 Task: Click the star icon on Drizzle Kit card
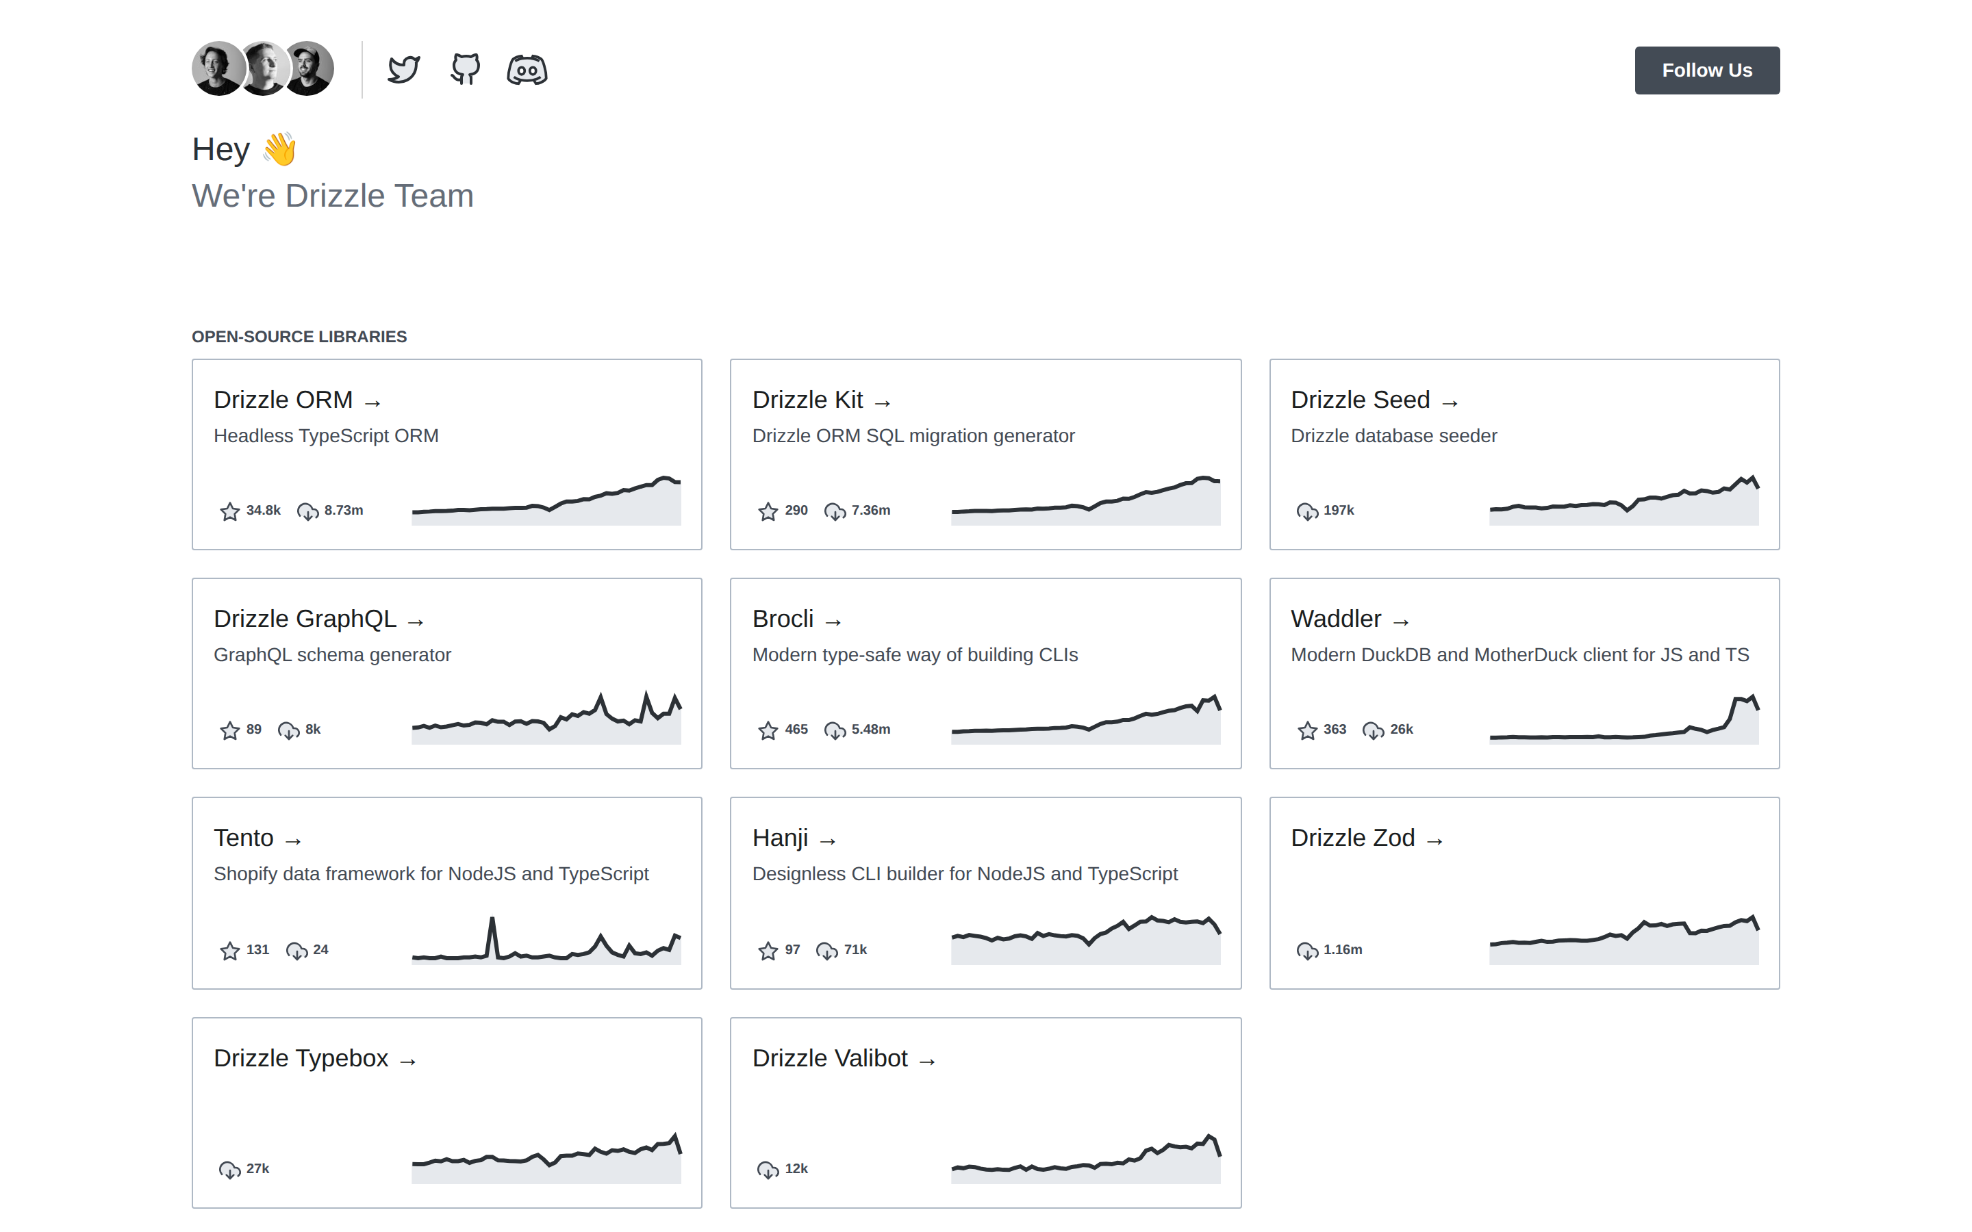click(x=768, y=511)
